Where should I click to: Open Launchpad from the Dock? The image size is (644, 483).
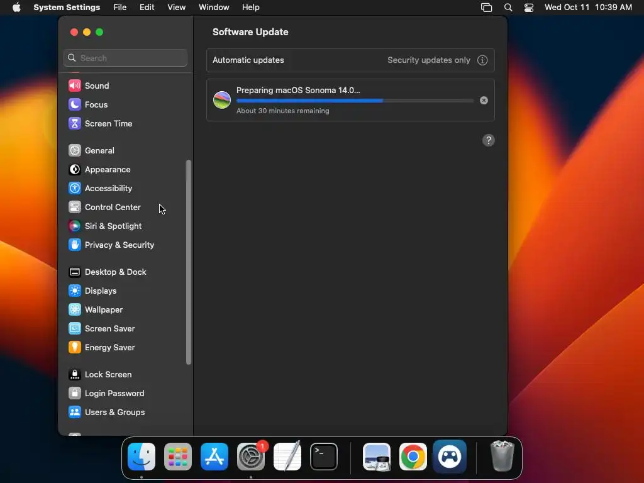[178, 457]
